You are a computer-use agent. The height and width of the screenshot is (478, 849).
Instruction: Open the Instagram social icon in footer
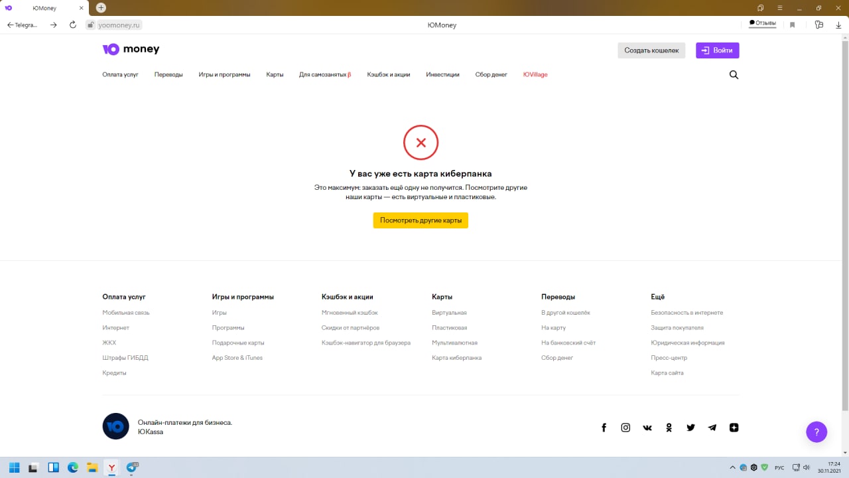click(x=625, y=428)
